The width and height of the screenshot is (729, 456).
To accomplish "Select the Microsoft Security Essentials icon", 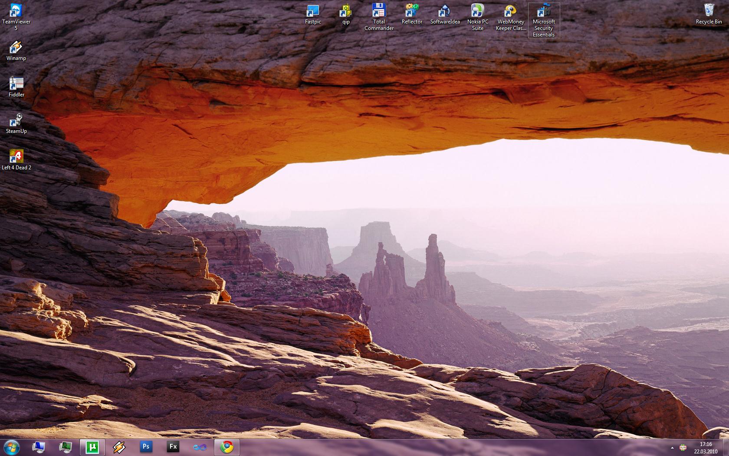I will point(544,11).
